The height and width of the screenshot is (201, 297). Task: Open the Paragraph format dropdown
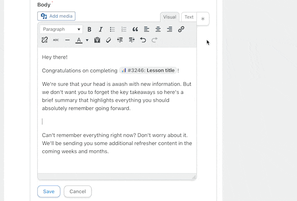61,29
